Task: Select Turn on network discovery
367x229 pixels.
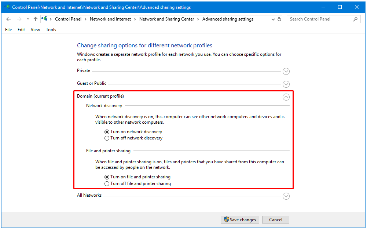Action: pos(107,132)
